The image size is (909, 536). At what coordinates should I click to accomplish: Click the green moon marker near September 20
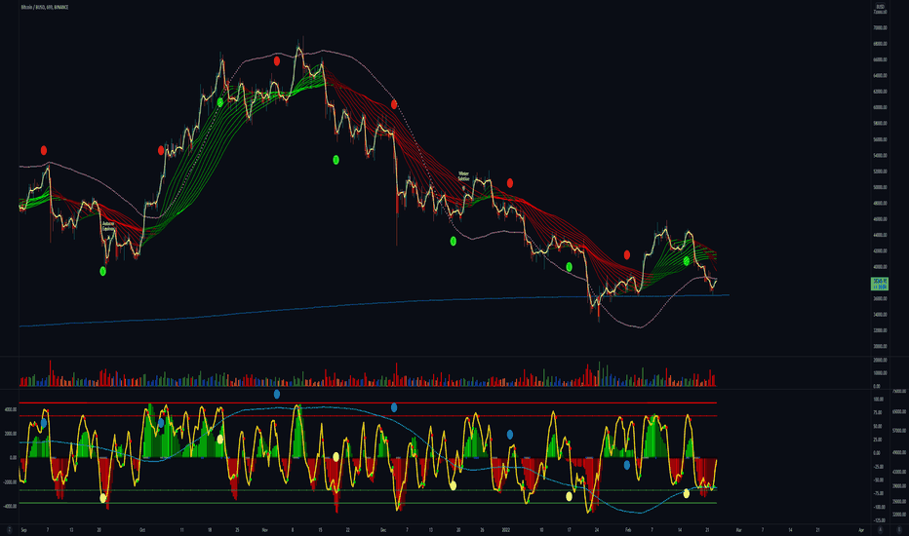[102, 271]
